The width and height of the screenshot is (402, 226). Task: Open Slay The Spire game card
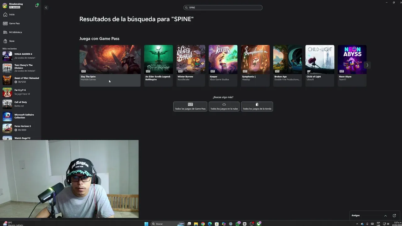click(x=110, y=65)
